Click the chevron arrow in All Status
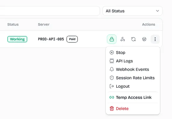The height and width of the screenshot is (119, 172). point(158,11)
